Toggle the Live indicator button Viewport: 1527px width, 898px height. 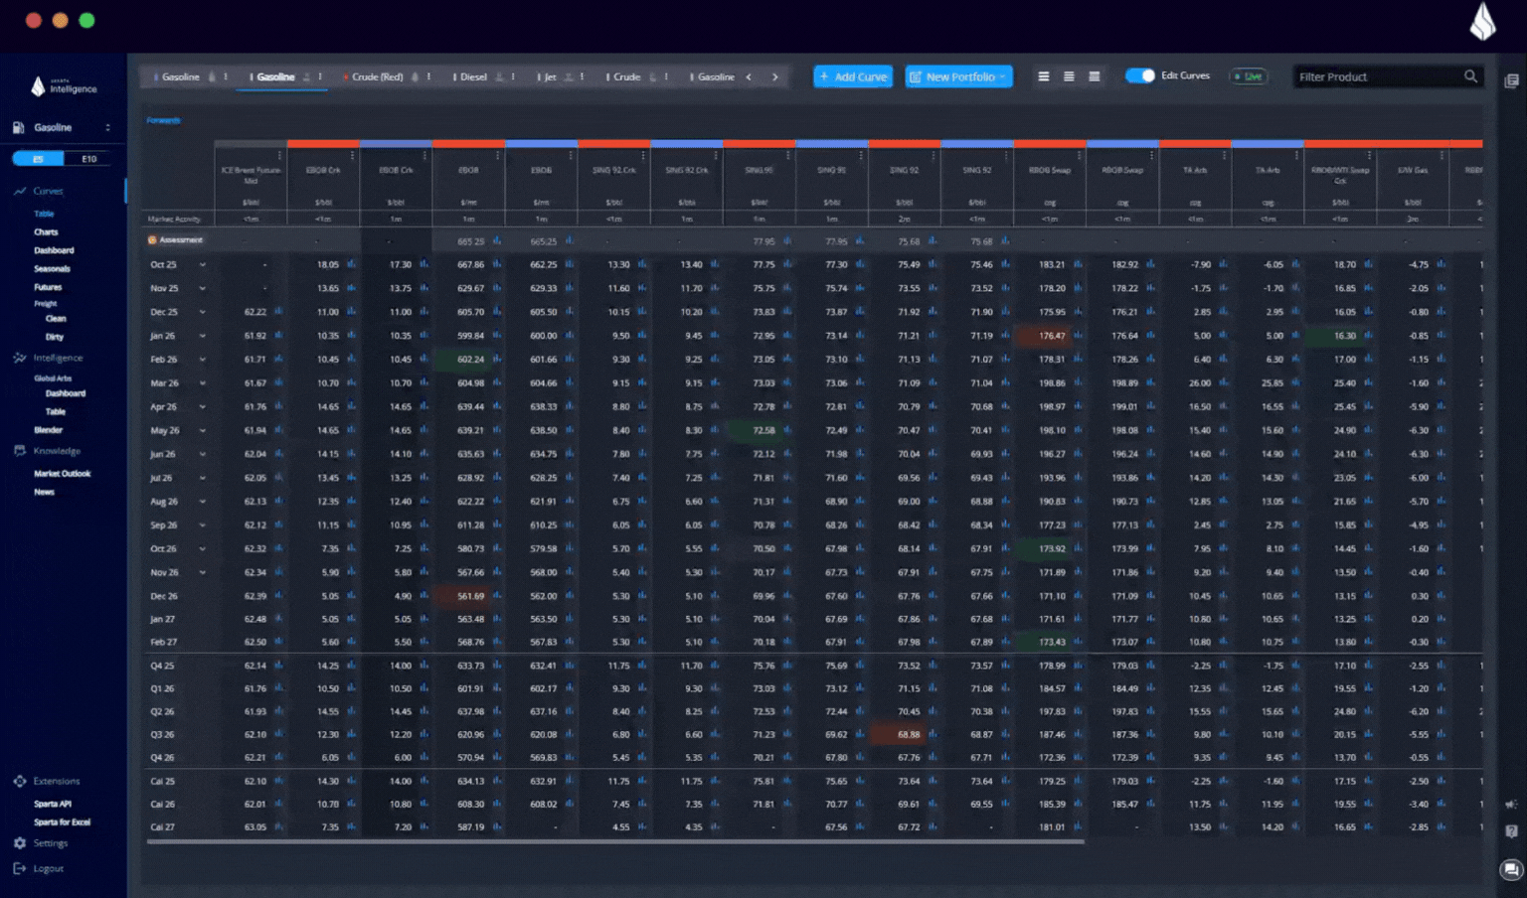pyautogui.click(x=1248, y=76)
